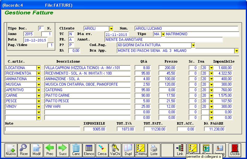
Task: Click the Pag.Video field
Action: tap(51, 45)
